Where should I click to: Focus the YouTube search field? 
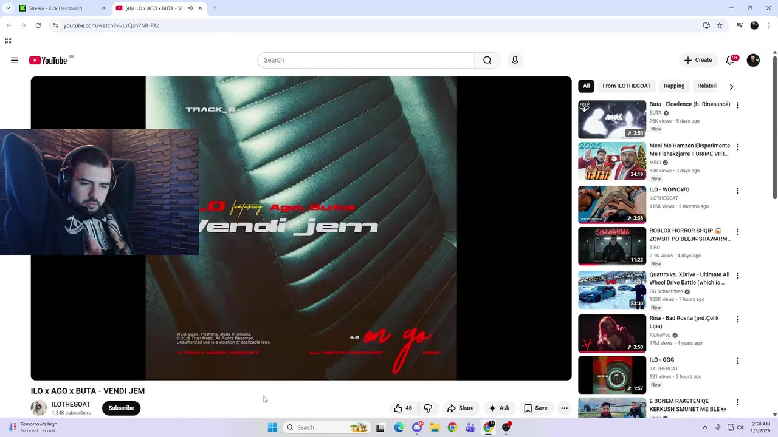click(366, 60)
